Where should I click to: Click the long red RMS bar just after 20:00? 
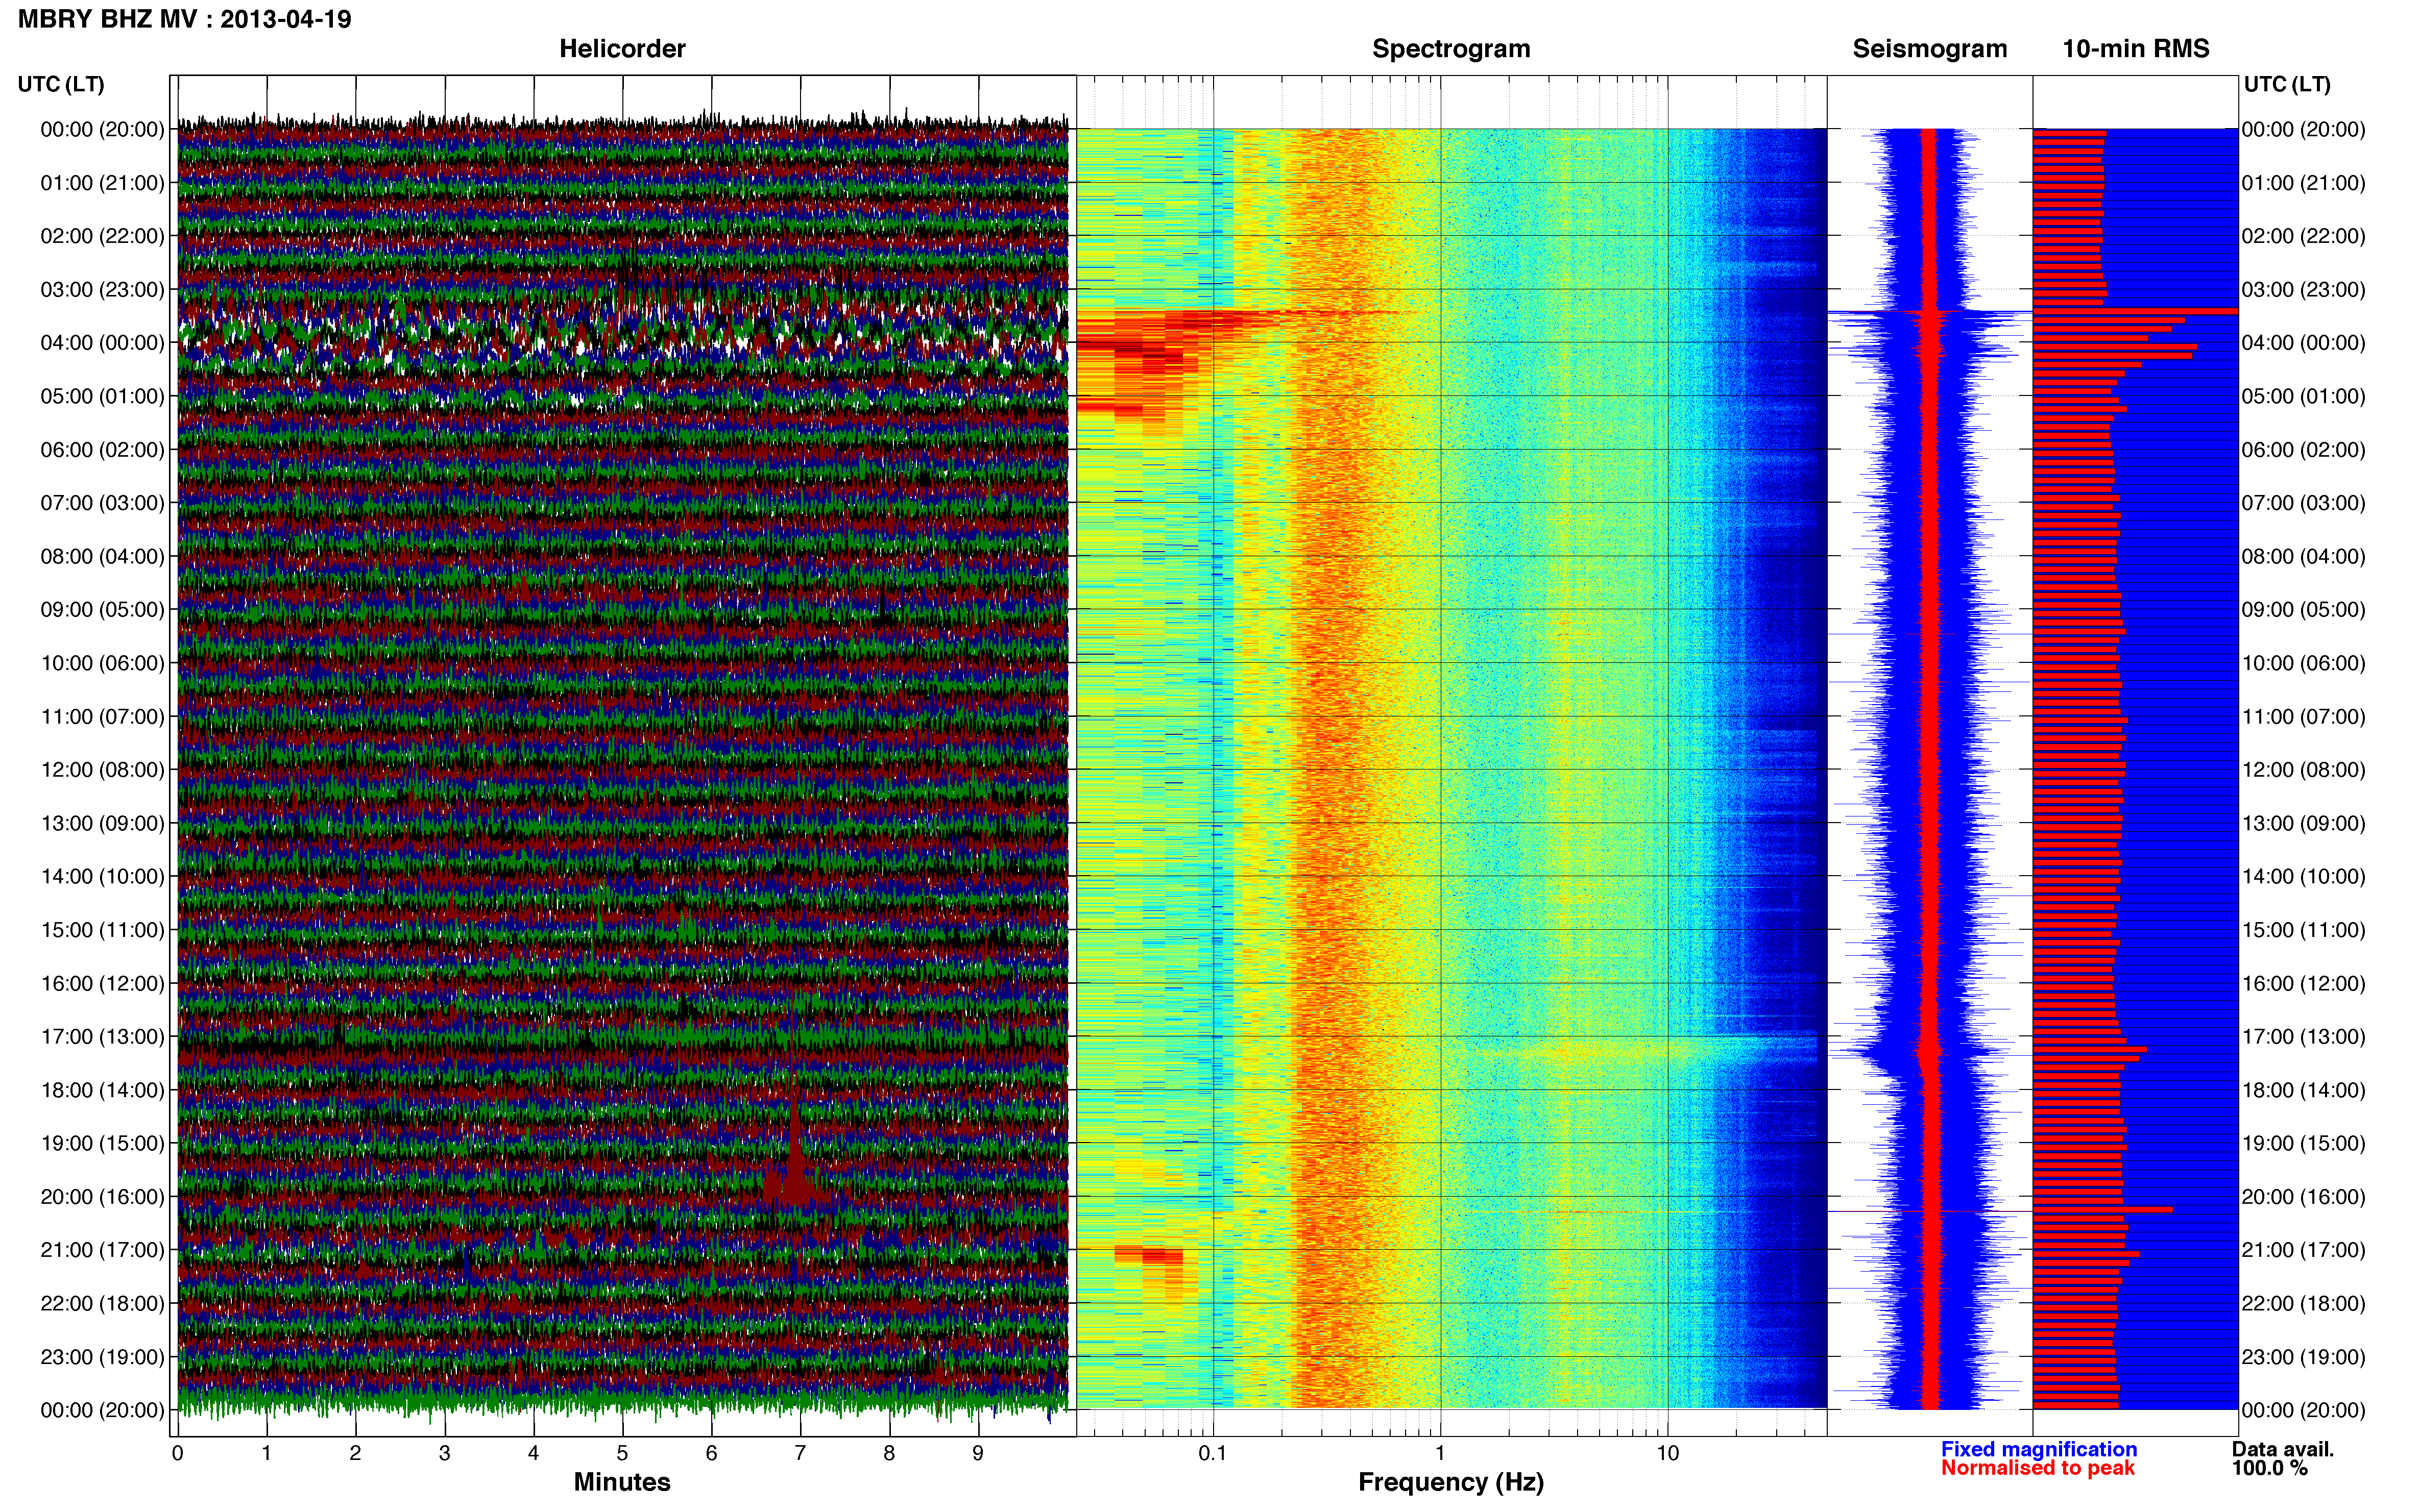2103,1210
